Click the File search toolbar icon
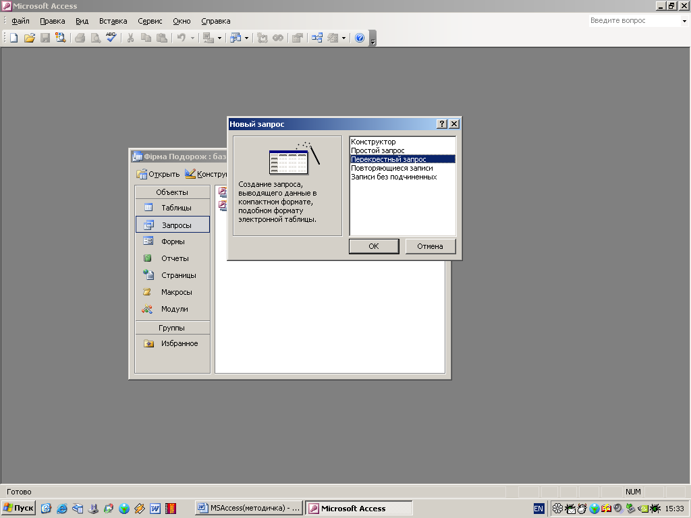The width and height of the screenshot is (691, 518). pos(60,38)
